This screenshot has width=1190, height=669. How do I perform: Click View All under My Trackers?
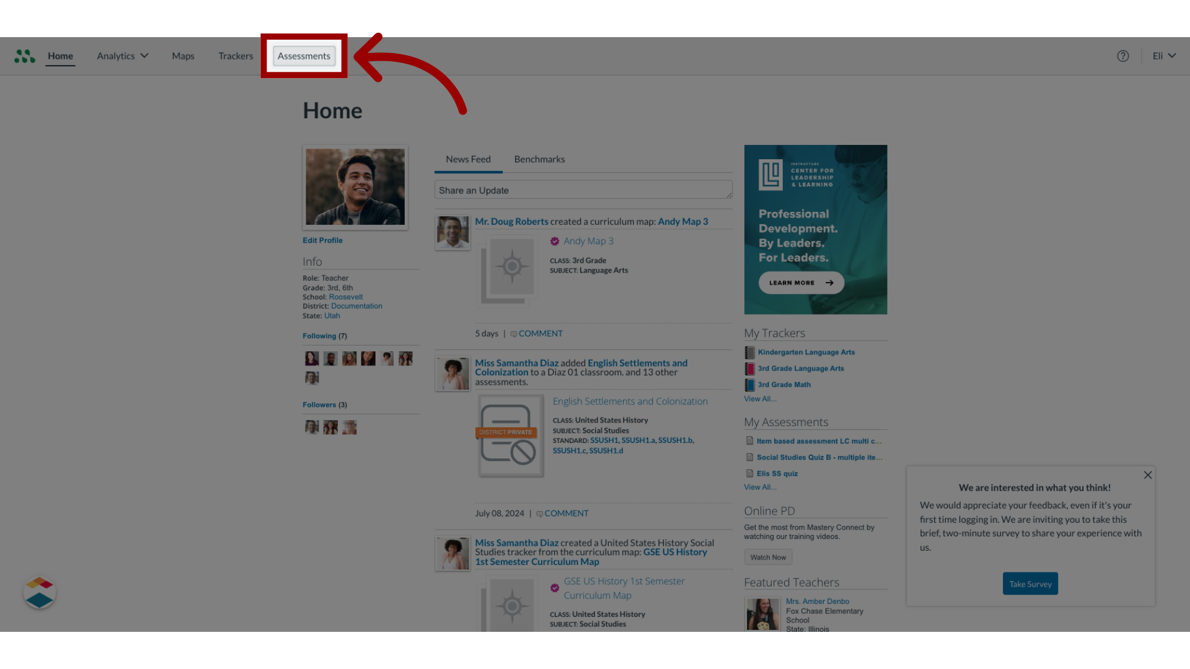pos(759,399)
